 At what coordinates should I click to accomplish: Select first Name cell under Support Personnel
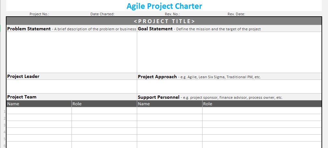pos(169,111)
